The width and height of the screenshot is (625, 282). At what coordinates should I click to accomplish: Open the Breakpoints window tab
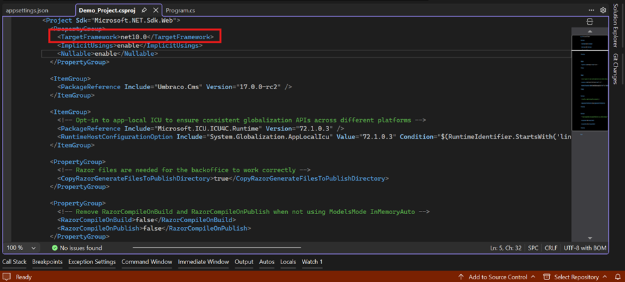tap(47, 262)
